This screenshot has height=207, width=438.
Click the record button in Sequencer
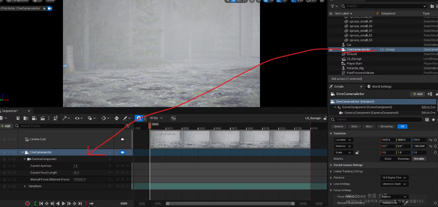(x=28, y=203)
